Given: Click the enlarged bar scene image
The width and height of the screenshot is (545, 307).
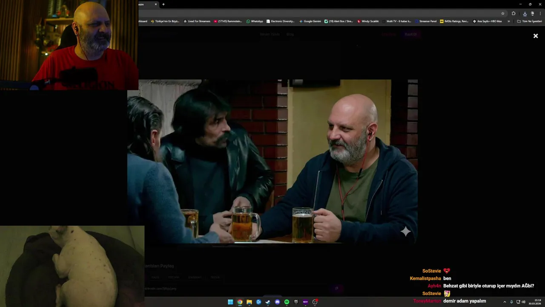Looking at the screenshot, I should [x=272, y=161].
